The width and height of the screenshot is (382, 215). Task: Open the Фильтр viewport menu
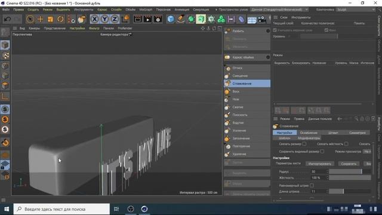tap(94, 28)
